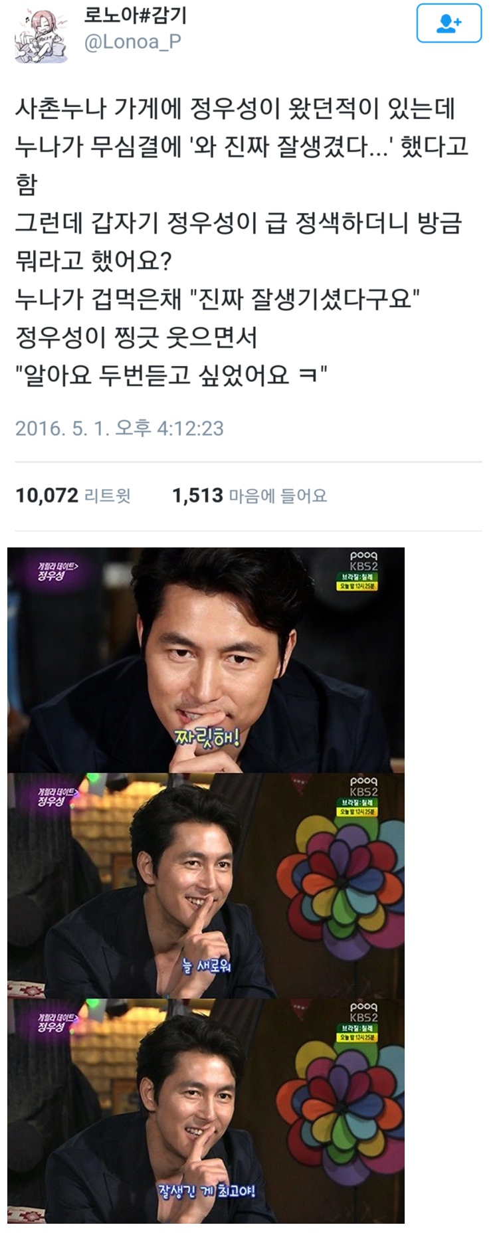
Task: Click pooq KBS2 logo in second image
Action: 363,787
